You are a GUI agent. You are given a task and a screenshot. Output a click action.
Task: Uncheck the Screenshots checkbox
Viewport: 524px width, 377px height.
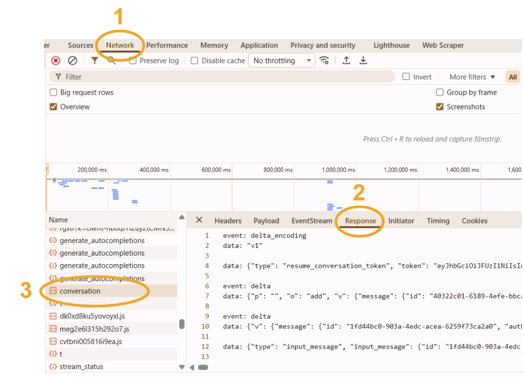(x=440, y=107)
